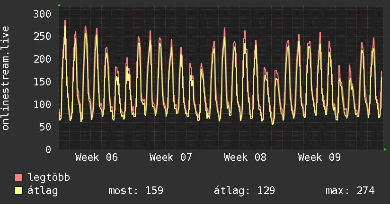The image size is (390, 204).
Task: Click the 'most: 159' value
Action: click(x=136, y=191)
